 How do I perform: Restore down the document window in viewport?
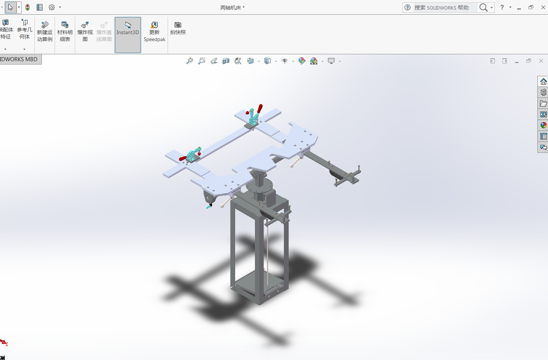point(529,61)
